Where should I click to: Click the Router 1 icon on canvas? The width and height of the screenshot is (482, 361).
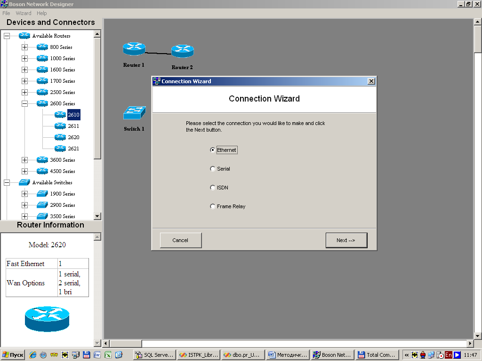(x=134, y=49)
